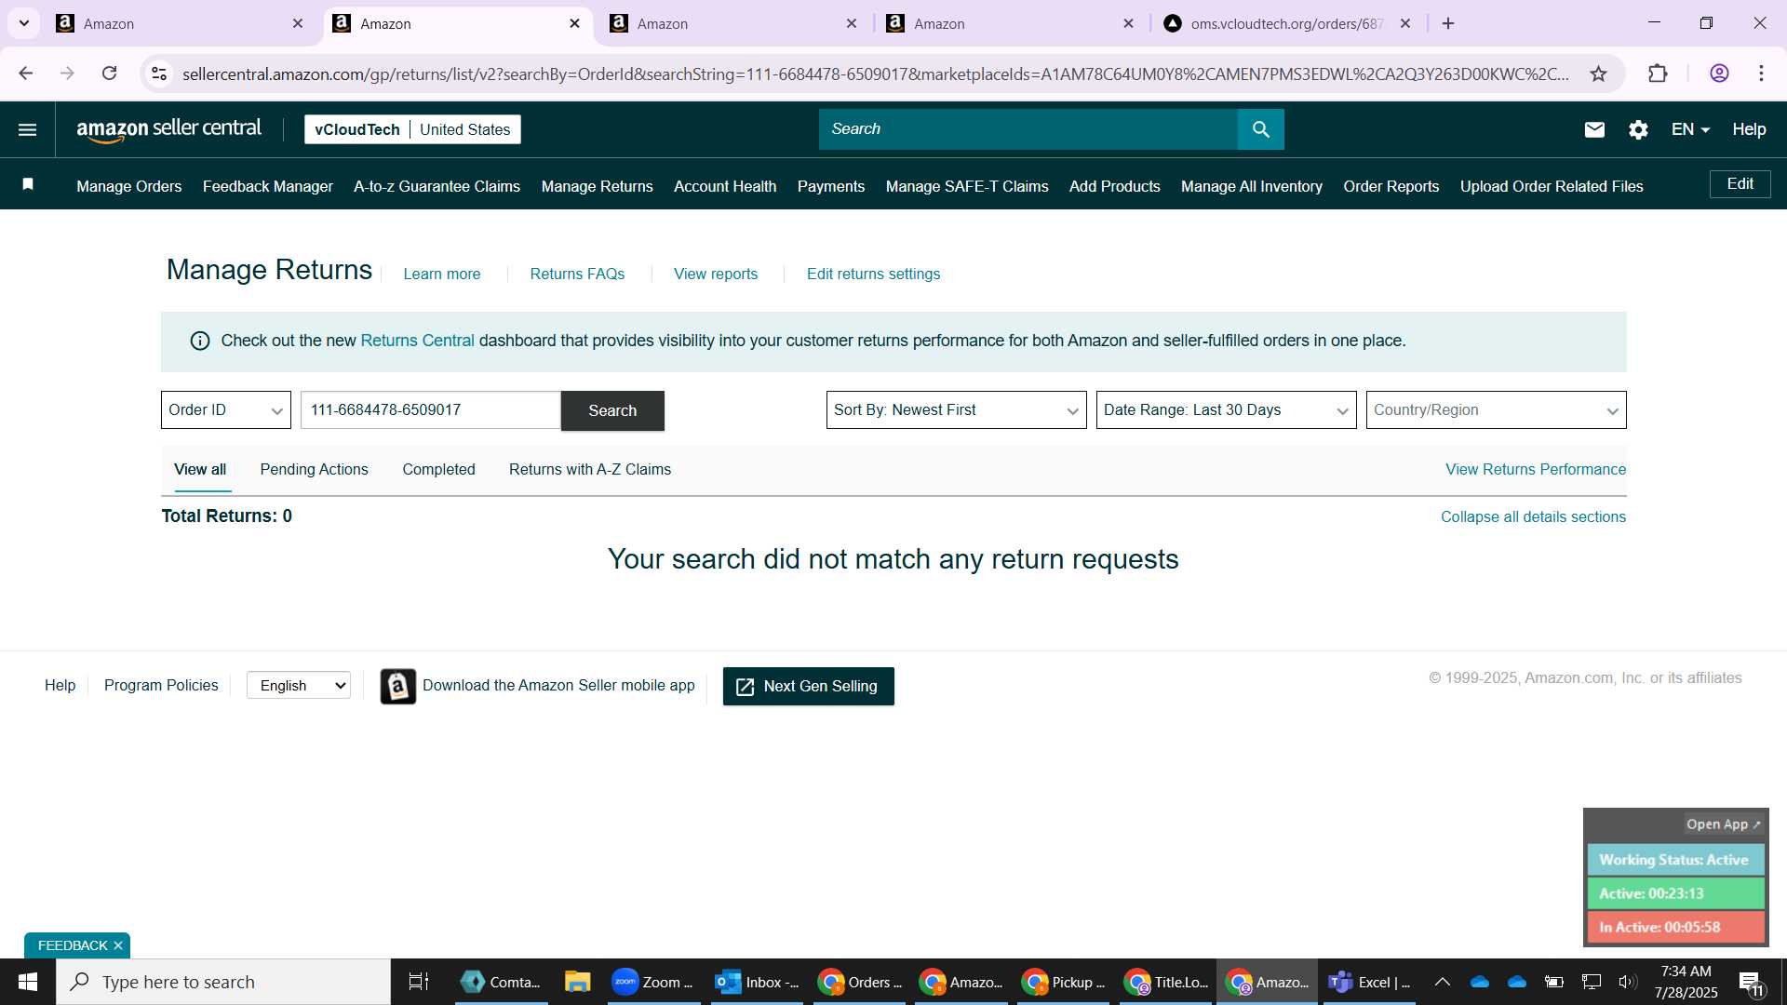
Task: Click the Amazon Seller mobile app icon
Action: [398, 687]
